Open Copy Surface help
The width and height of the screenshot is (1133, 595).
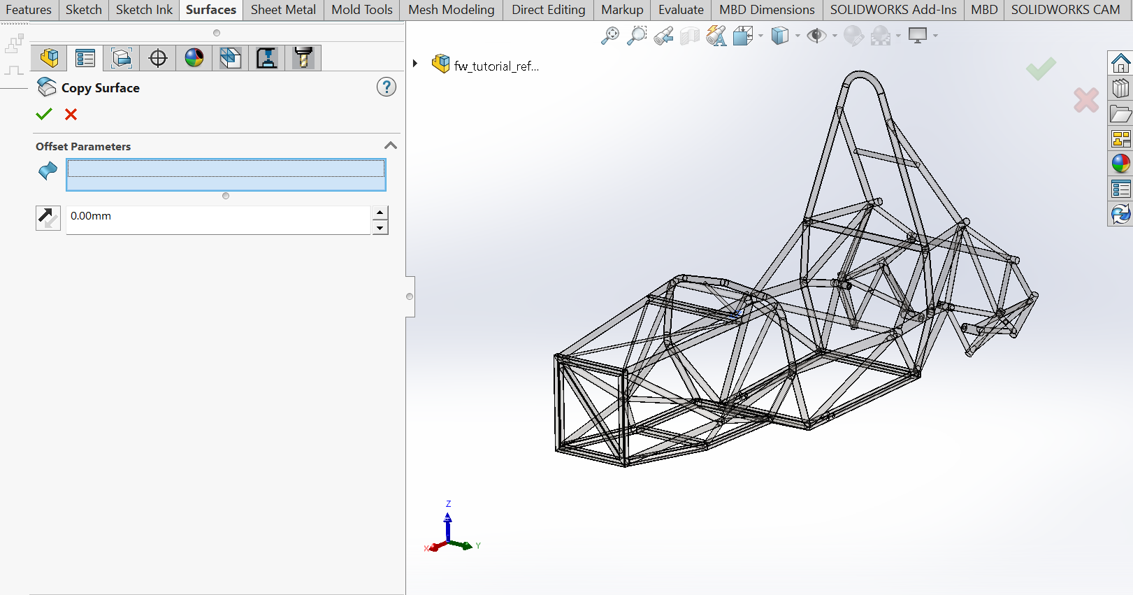tap(386, 87)
